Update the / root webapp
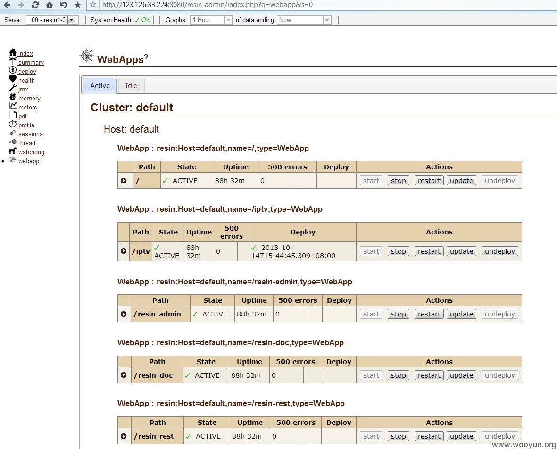The height and width of the screenshot is (449, 557). pos(461,181)
